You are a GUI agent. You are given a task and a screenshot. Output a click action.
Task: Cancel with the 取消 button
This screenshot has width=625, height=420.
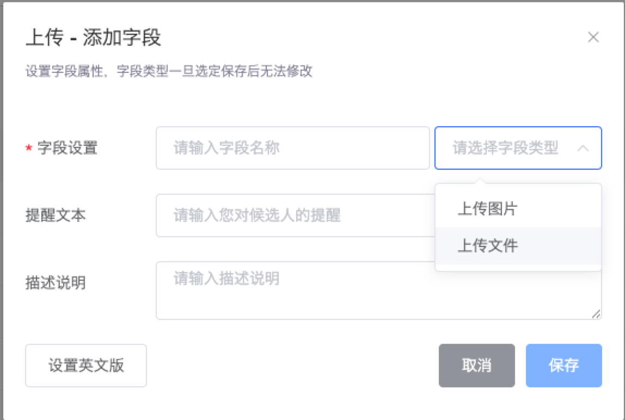click(x=476, y=366)
